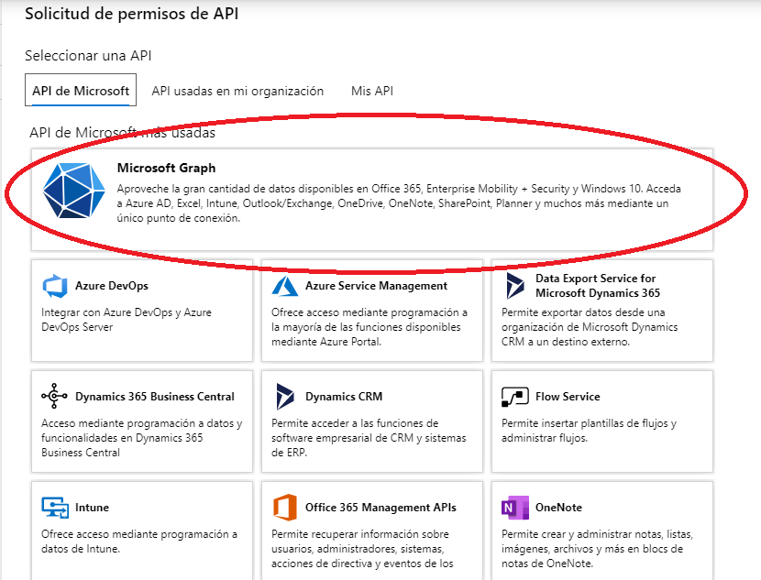
Task: Click the 'Solicitud de permisos de API' heading
Action: [131, 14]
